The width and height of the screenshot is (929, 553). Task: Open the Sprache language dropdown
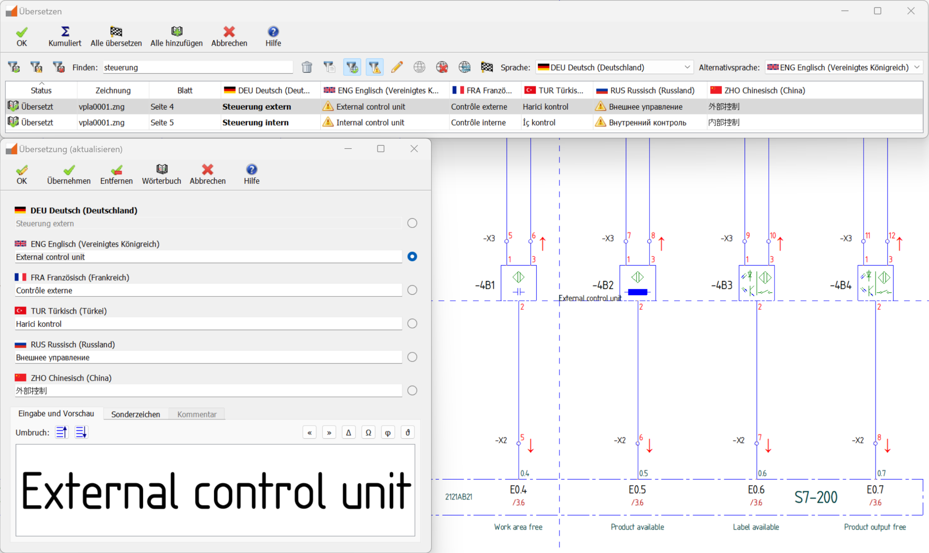point(614,67)
